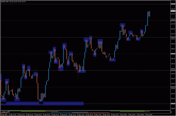This screenshot has height=116, width=176.
Task: Click the latest blue candle at chart's right edge
Action: 150,14
